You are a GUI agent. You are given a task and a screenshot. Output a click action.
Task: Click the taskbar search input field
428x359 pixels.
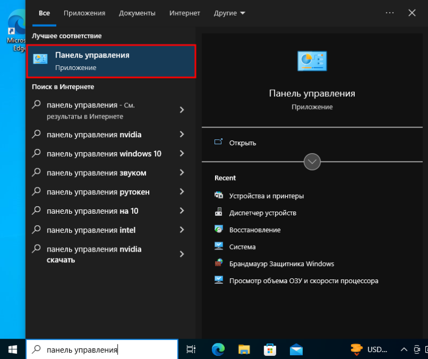[x=102, y=349]
